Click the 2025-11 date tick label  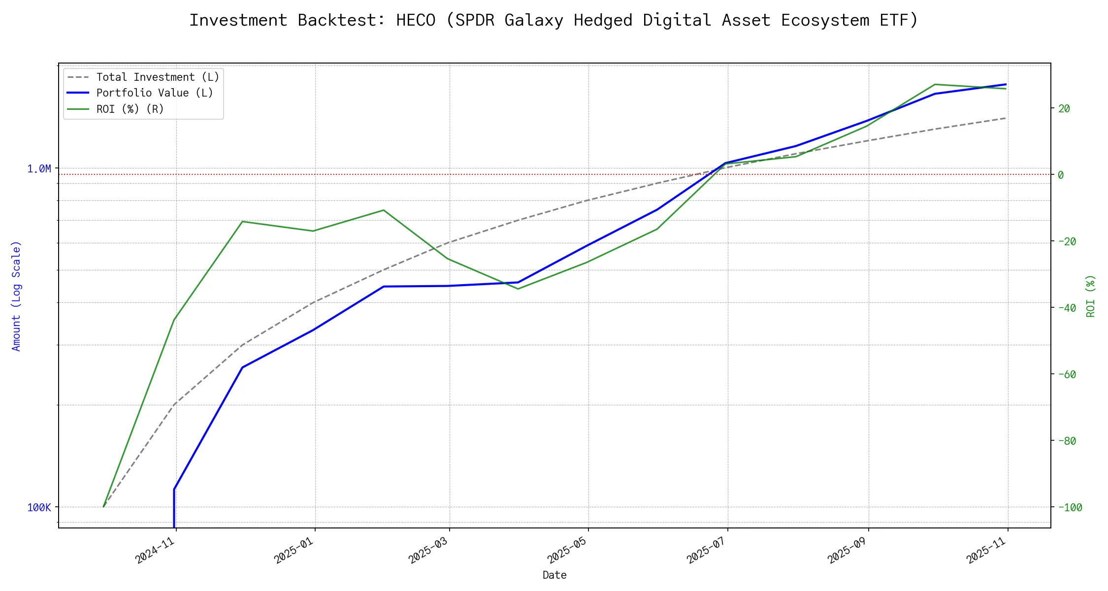coord(987,551)
